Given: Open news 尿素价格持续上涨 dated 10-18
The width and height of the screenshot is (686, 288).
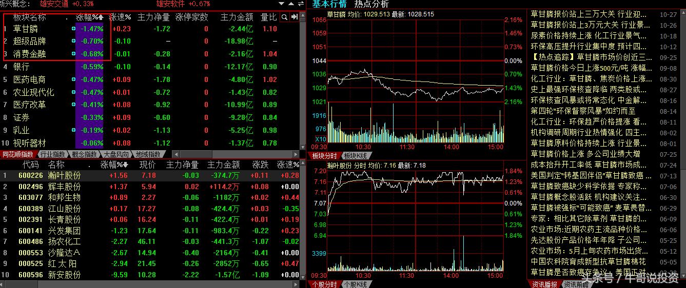Looking at the screenshot, I should pyautogui.click(x=589, y=36).
